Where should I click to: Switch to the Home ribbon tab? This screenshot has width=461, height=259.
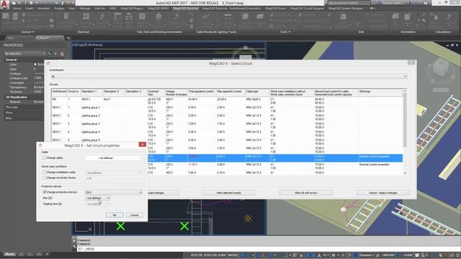coord(17,9)
